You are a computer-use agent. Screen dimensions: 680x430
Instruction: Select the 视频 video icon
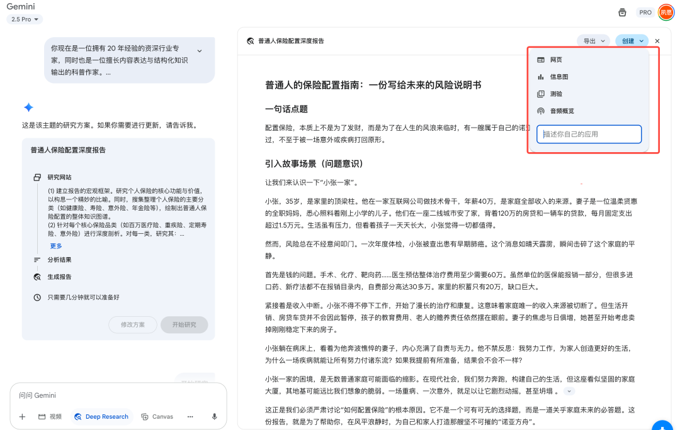[42, 416]
